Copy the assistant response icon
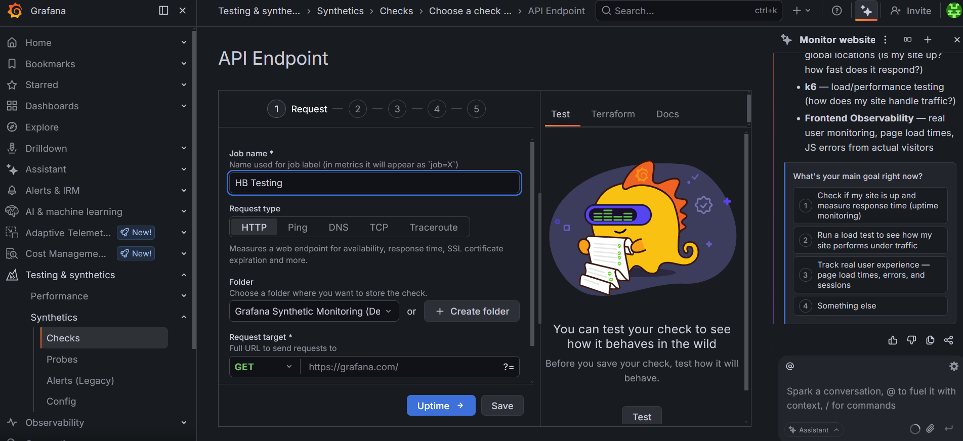The image size is (963, 441). coord(930,340)
